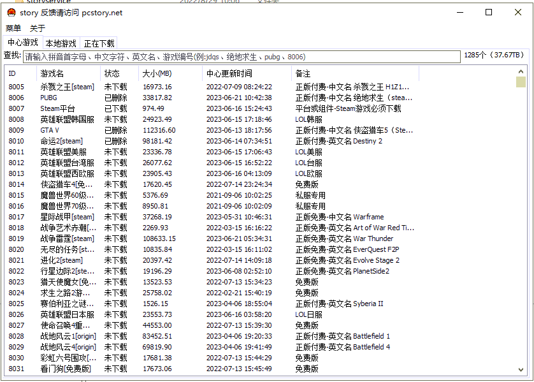This screenshot has height=382, width=534.
Task: Select the 英雄联盟韩国服 row
Action: [x=212, y=120]
